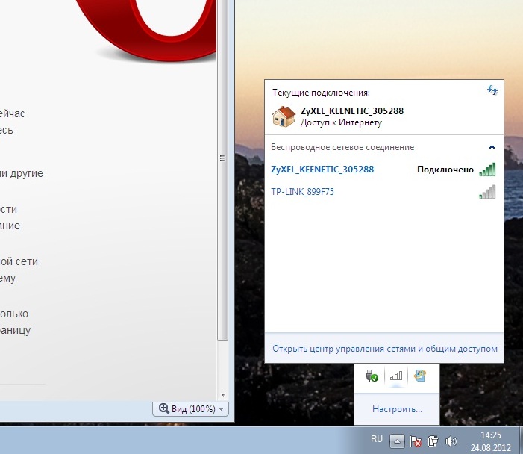
Task: Click the wireless signal tray icon in overflow
Action: click(x=396, y=376)
